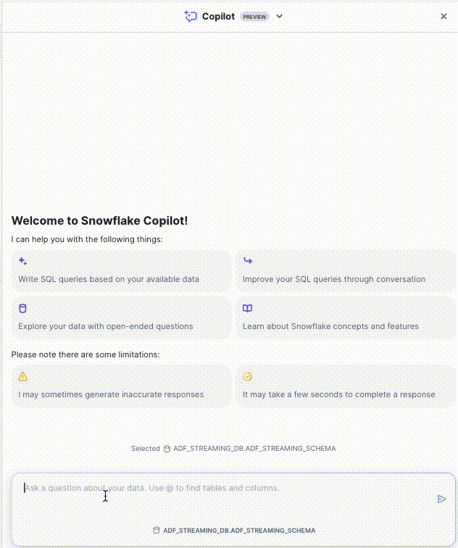Choose Improve your SQL queries through conversation
The width and height of the screenshot is (458, 548).
tap(346, 271)
